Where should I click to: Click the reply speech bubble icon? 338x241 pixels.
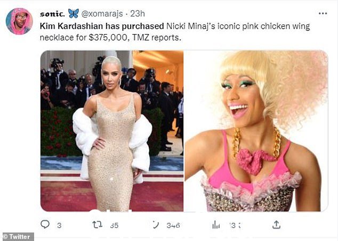coord(45,225)
